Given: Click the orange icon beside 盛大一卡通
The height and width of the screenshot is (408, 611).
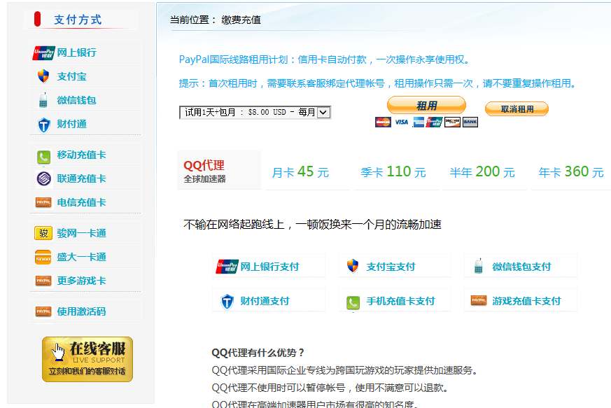Looking at the screenshot, I should tap(43, 258).
